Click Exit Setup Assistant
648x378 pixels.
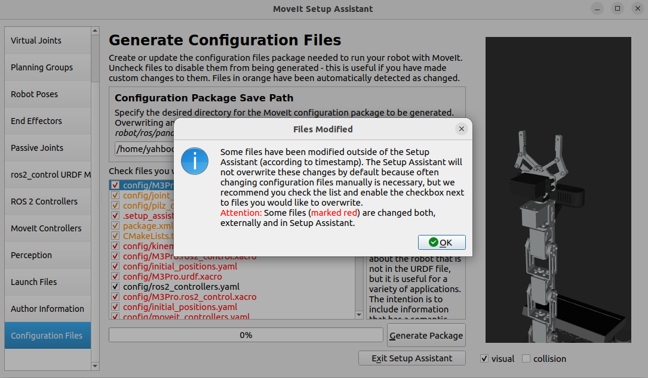(412, 358)
